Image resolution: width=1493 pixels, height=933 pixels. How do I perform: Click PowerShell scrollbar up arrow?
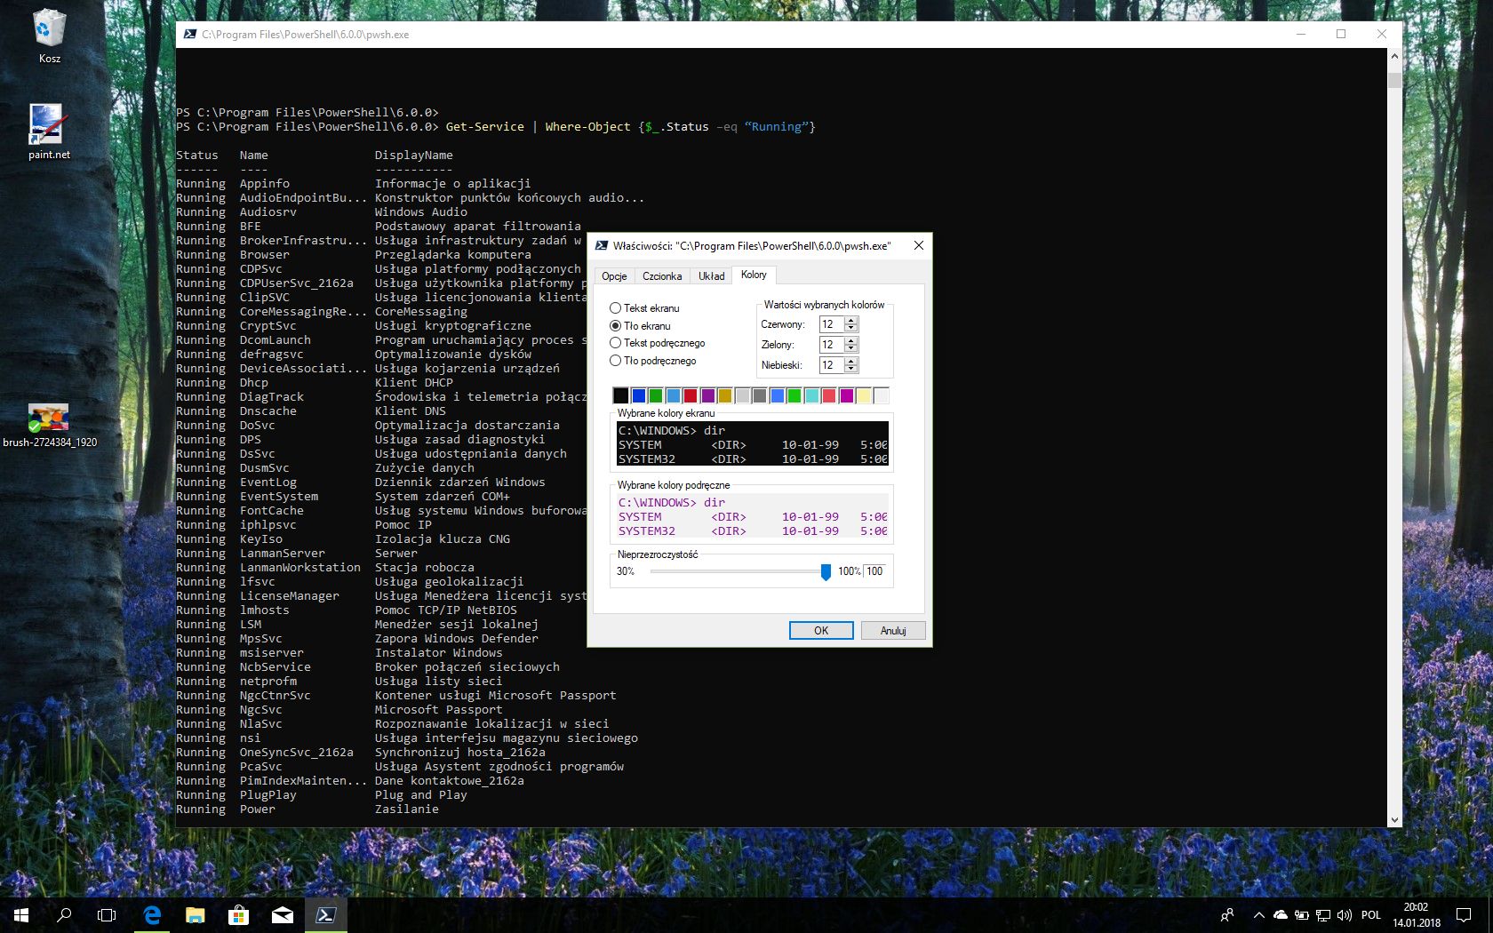[1394, 56]
